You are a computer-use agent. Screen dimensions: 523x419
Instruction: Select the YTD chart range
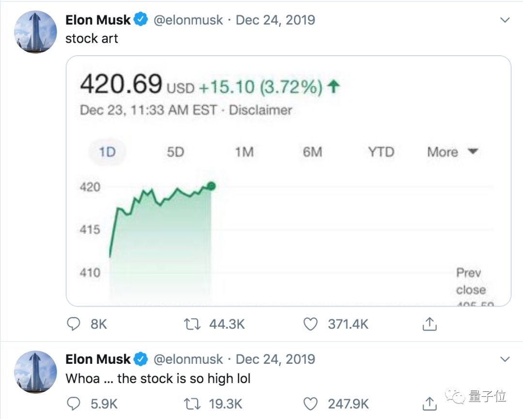click(381, 152)
